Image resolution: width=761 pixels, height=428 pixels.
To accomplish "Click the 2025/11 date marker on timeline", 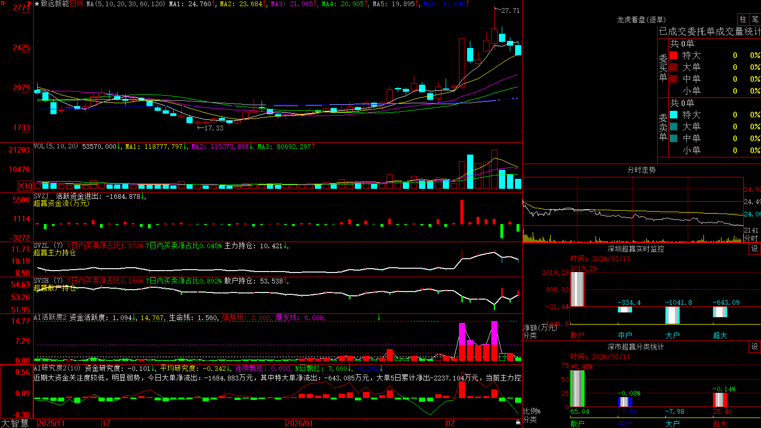I will [x=51, y=423].
